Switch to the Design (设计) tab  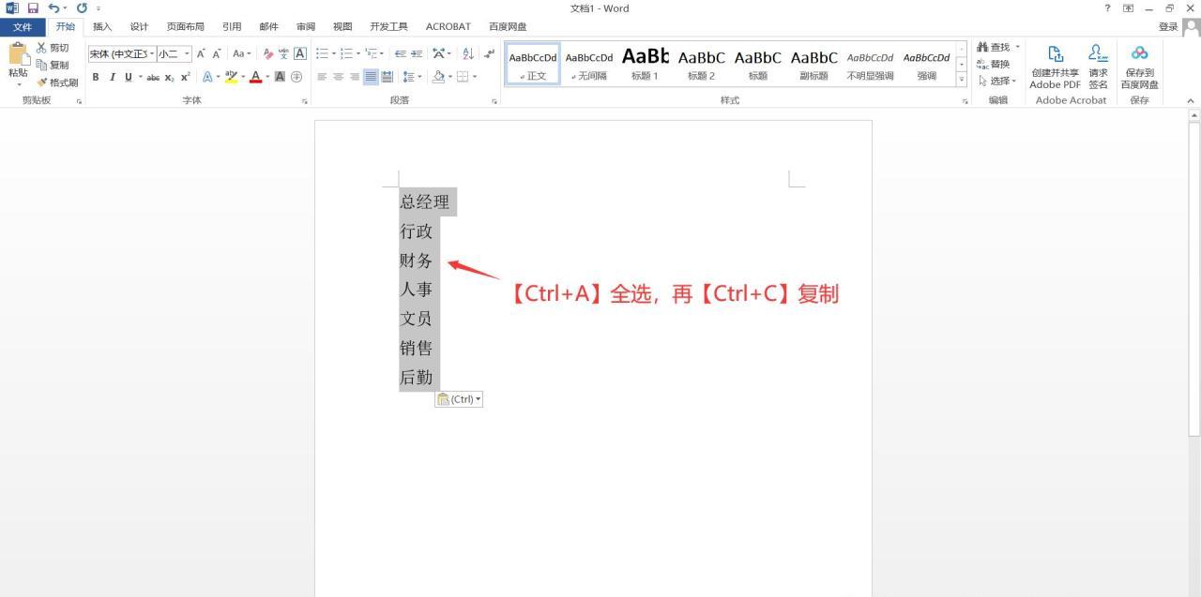[139, 27]
